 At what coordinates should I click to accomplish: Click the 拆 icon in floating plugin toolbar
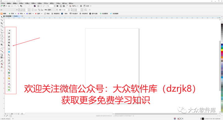click(x=9, y=43)
